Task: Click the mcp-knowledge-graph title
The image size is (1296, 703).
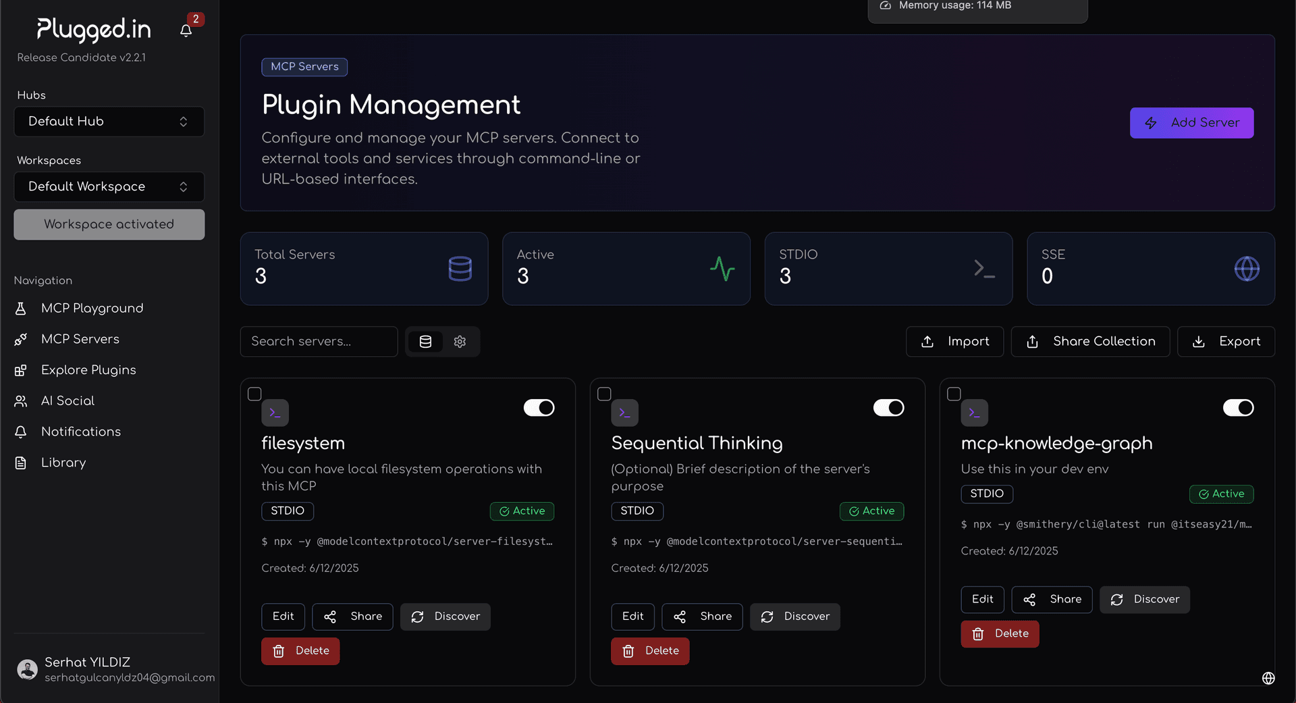Action: 1056,444
